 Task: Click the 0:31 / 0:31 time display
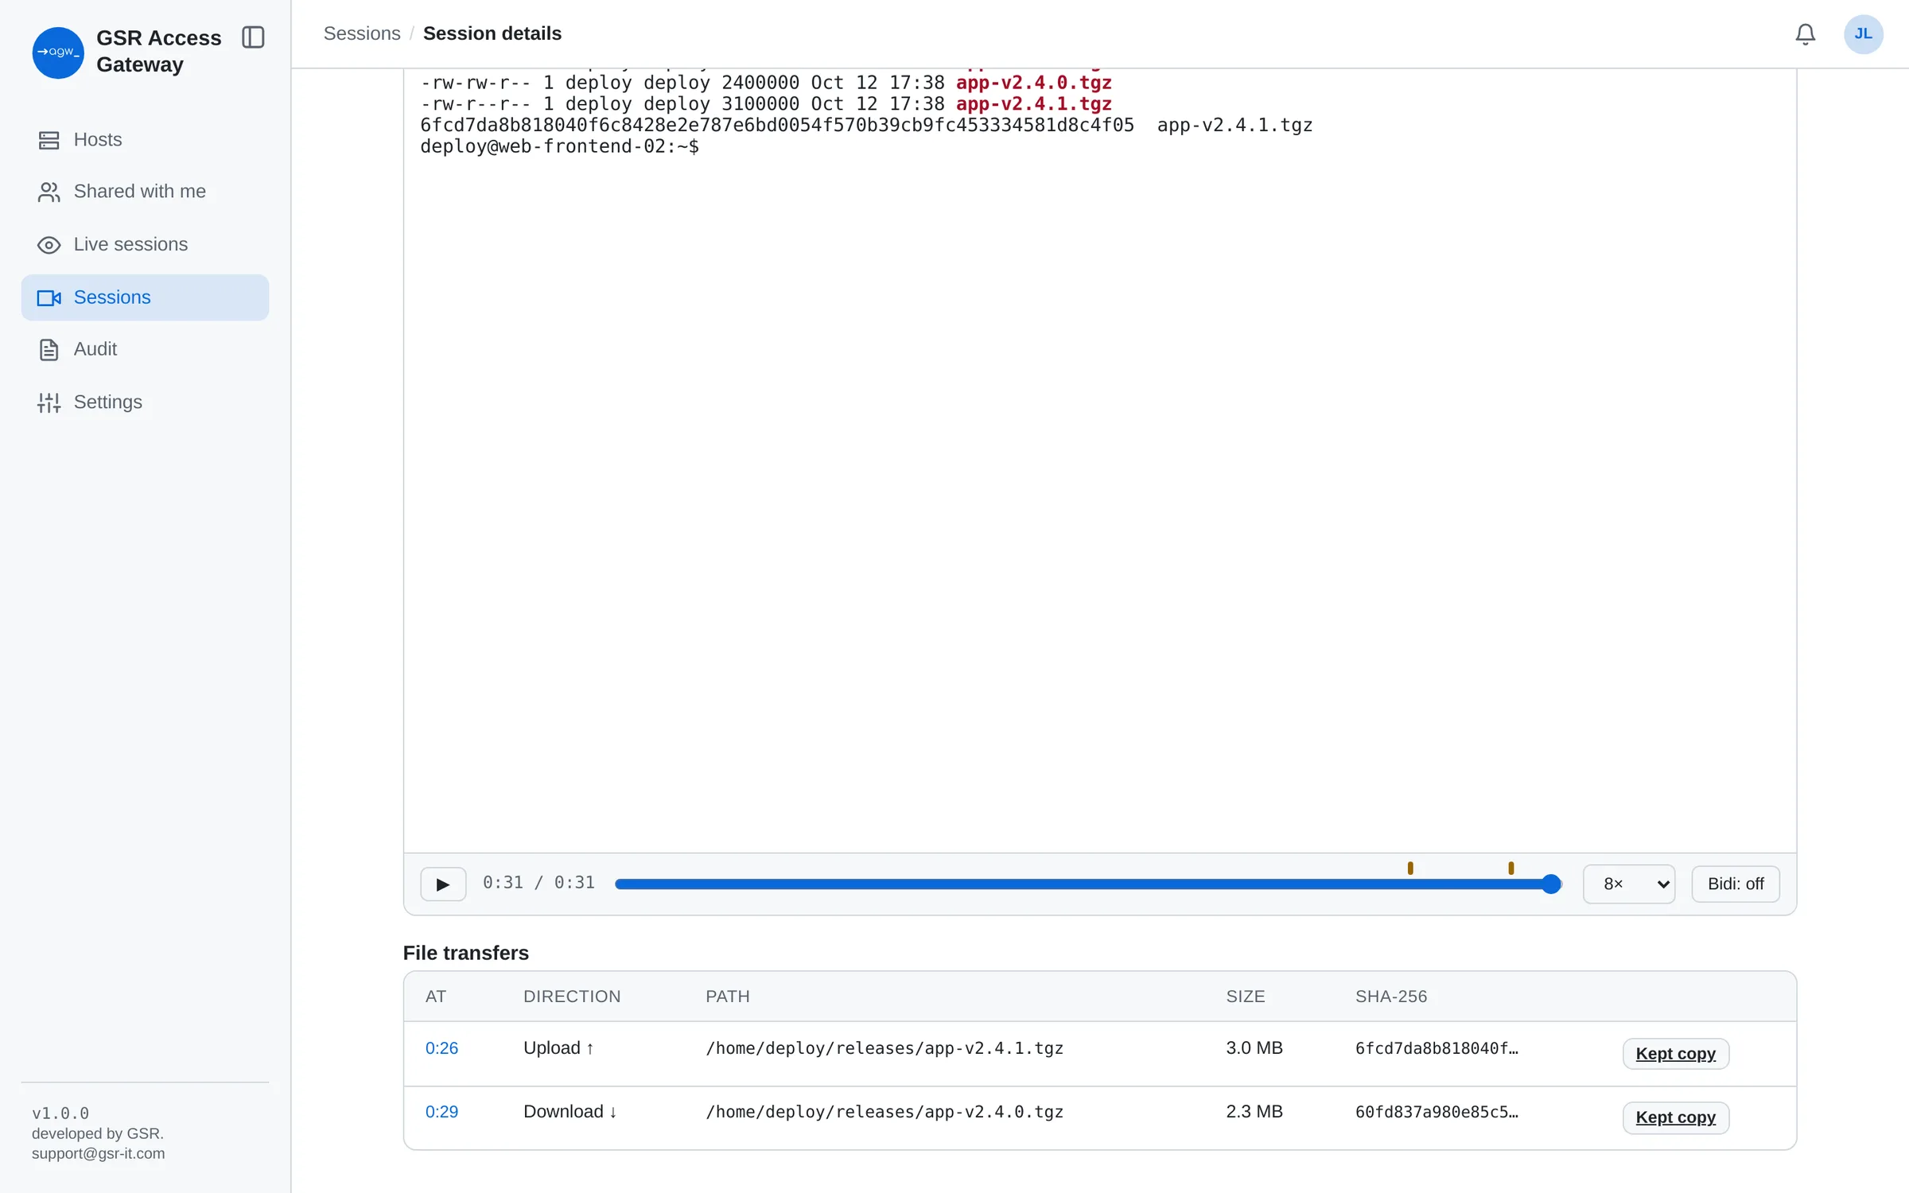click(538, 883)
